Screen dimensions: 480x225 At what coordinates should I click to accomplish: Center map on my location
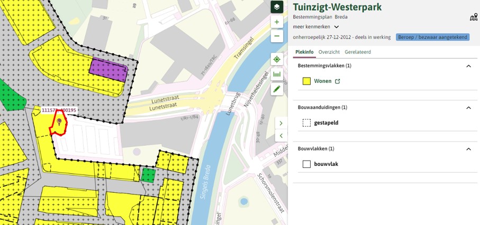coord(277,59)
